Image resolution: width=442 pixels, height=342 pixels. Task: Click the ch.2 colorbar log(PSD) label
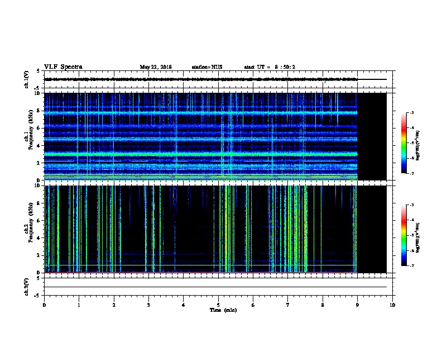click(x=417, y=237)
